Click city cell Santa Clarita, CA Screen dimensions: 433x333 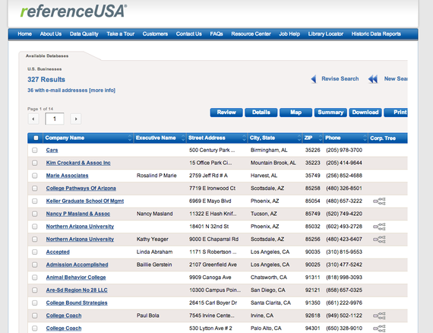270,303
